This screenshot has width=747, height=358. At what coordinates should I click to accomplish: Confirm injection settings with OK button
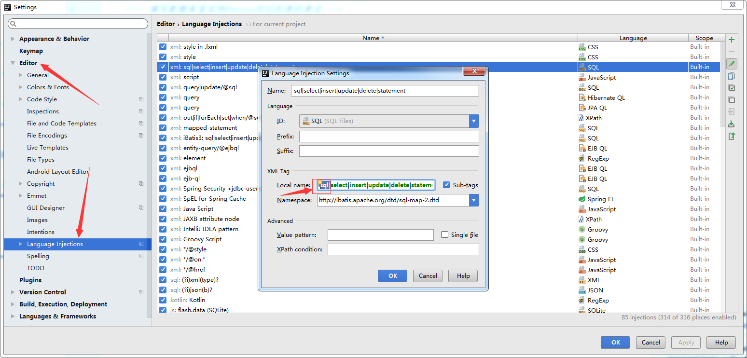392,275
